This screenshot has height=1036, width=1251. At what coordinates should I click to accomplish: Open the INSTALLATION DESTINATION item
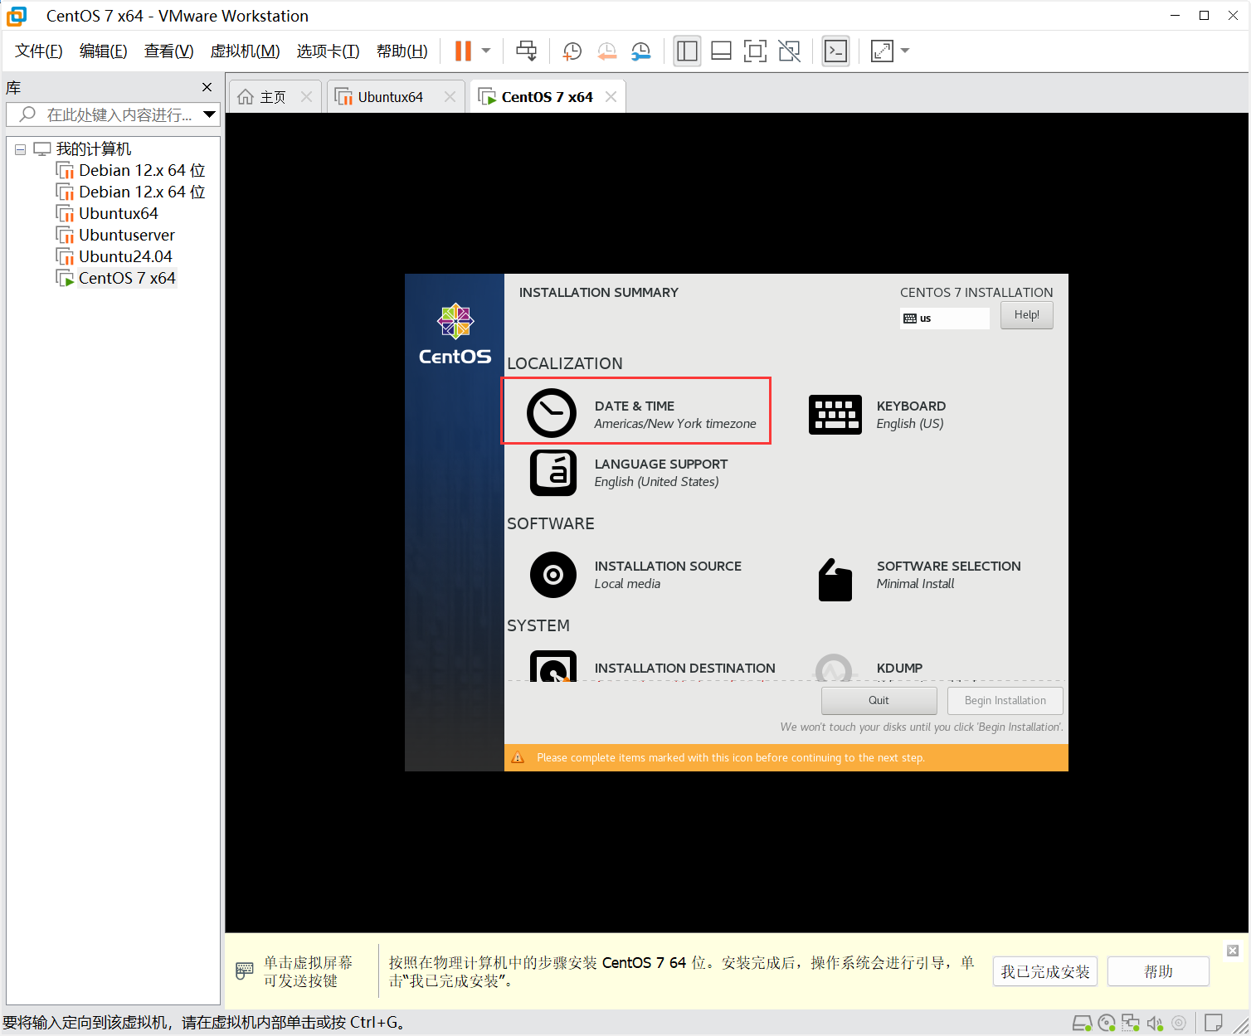652,667
